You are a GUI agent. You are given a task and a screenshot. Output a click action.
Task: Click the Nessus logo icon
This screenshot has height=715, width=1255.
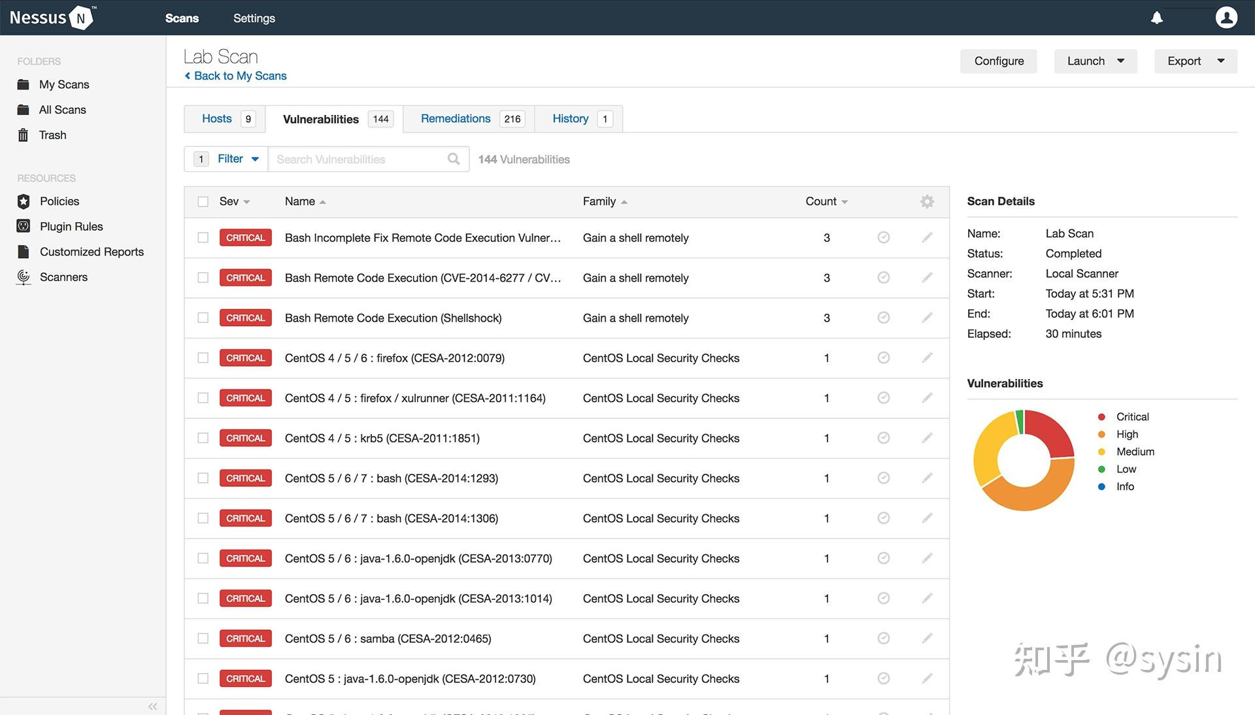81,18
